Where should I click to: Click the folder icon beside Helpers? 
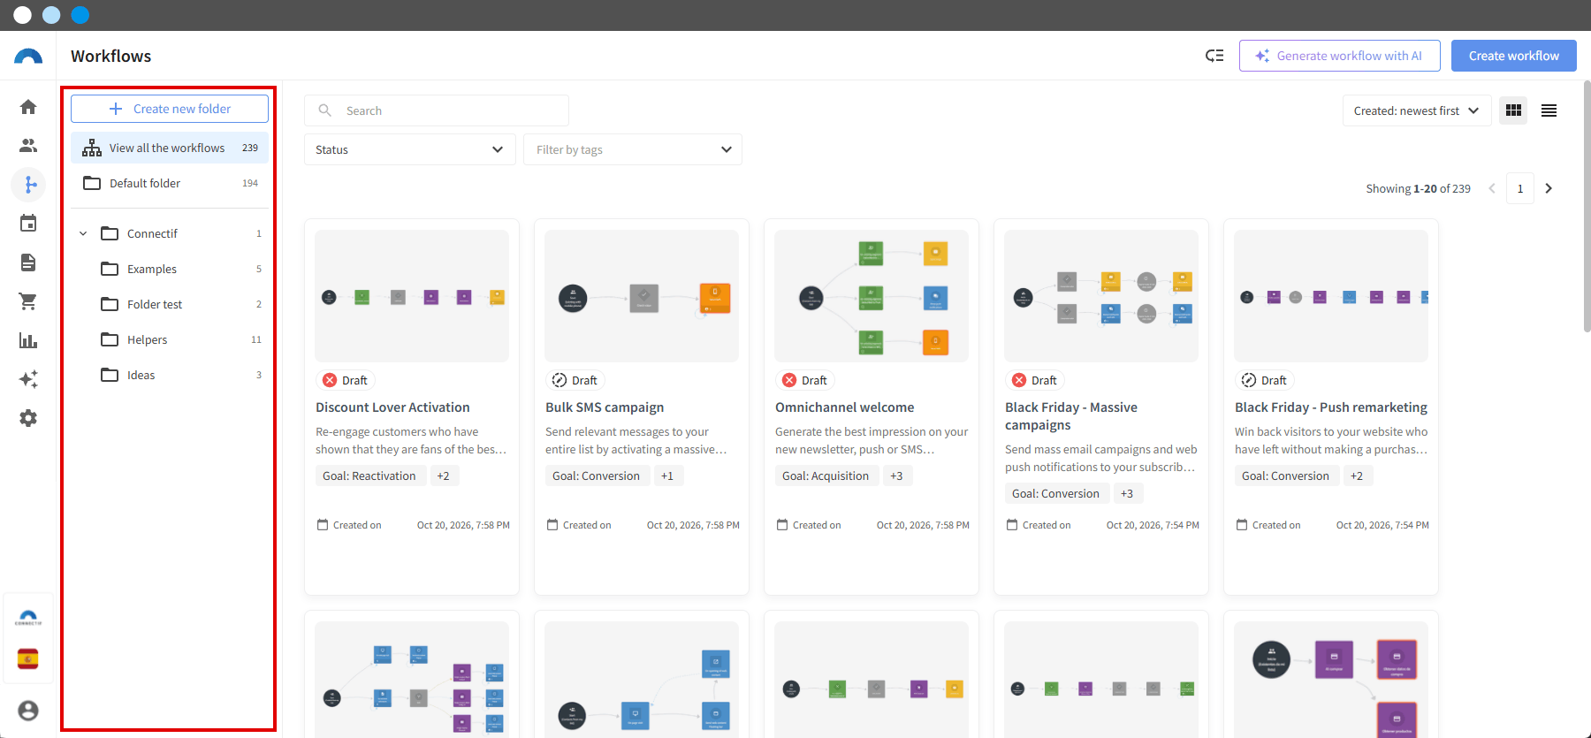pos(110,339)
